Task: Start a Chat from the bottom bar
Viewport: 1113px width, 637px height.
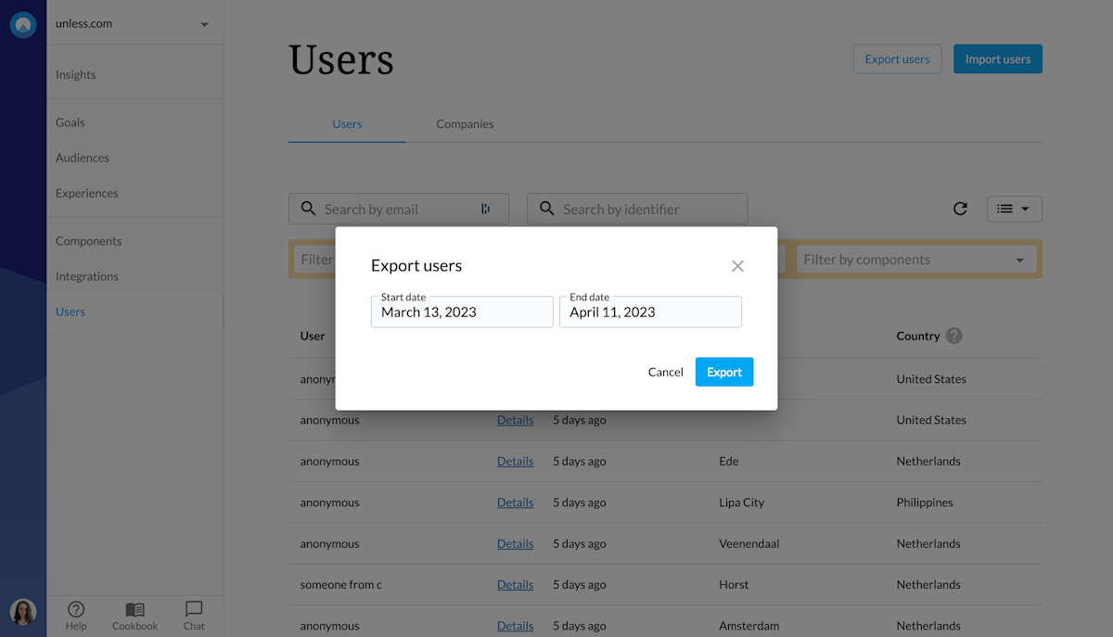Action: coord(193,615)
